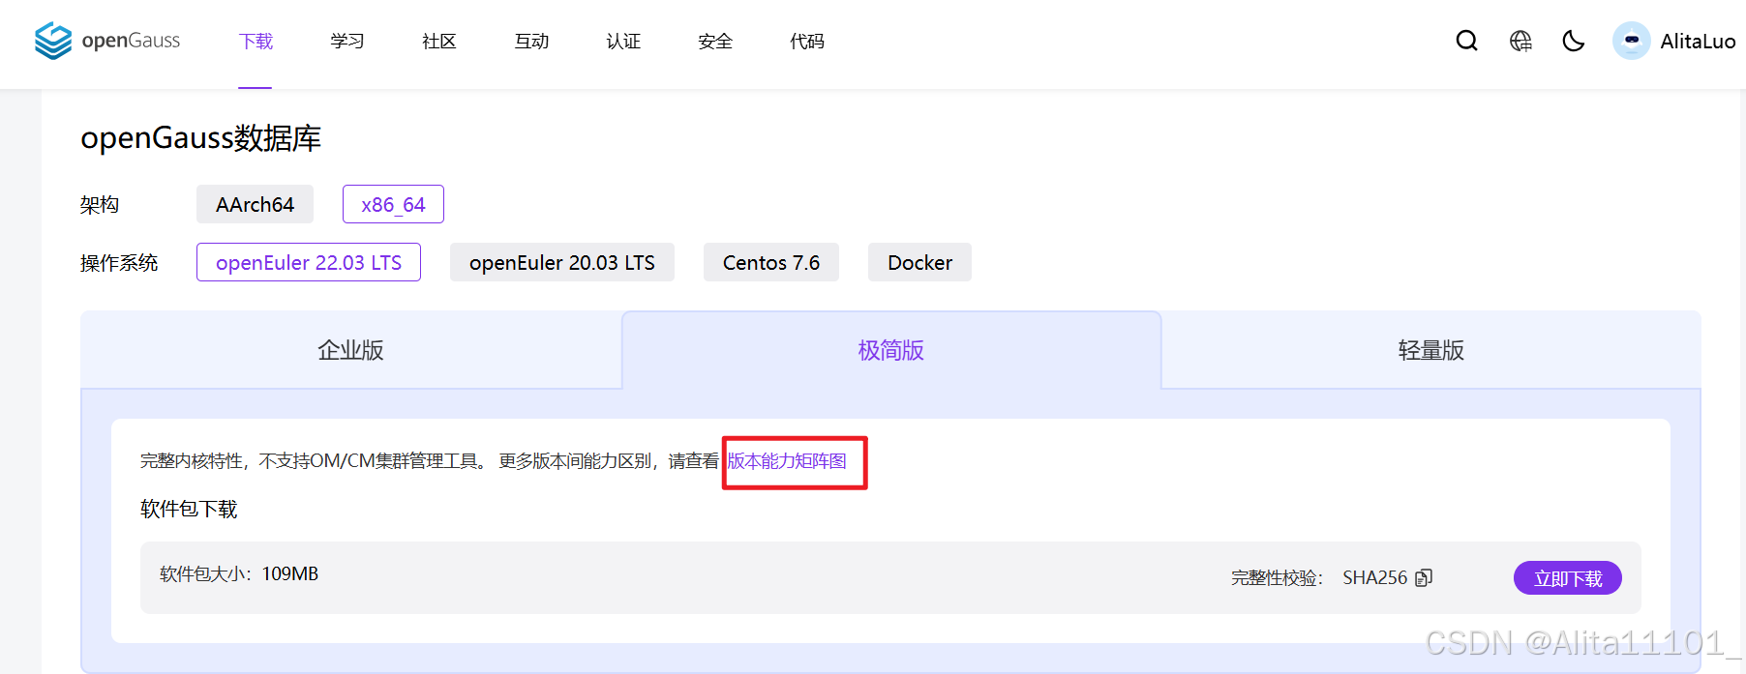Open the 代码 menu
This screenshot has width=1746, height=674.
pos(807,42)
